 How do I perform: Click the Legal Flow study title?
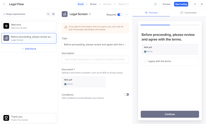click(x=16, y=4)
